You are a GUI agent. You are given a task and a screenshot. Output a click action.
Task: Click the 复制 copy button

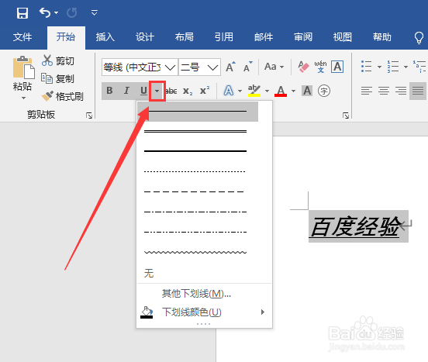coord(58,78)
